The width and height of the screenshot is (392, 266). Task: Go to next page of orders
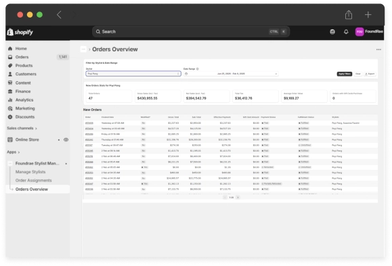[x=238, y=198]
